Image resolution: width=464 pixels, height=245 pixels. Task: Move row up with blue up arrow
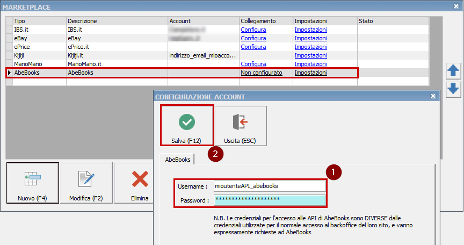point(453,71)
